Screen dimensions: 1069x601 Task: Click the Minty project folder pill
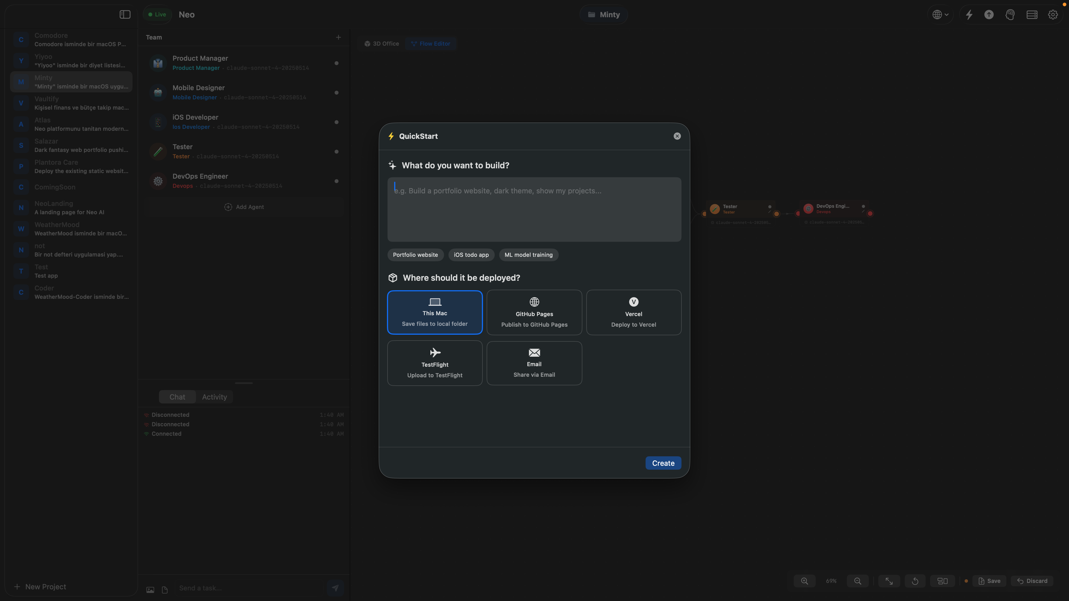click(603, 14)
